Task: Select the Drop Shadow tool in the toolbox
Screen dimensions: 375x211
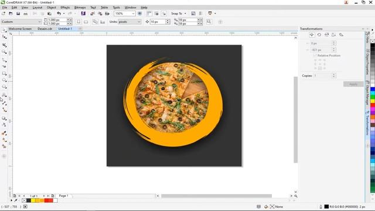Action: pos(4,118)
